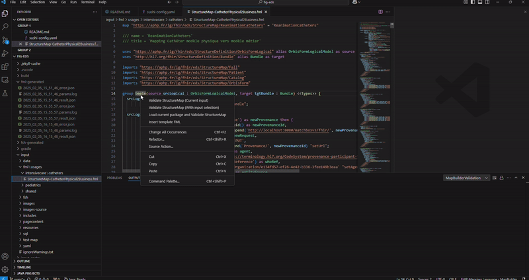Open the Accounts menu icon
The image size is (529, 280).
click(5, 256)
